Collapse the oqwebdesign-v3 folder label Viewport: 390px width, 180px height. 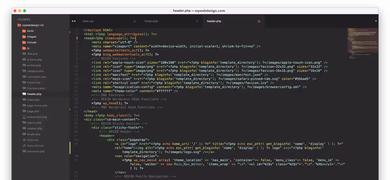click(33, 25)
